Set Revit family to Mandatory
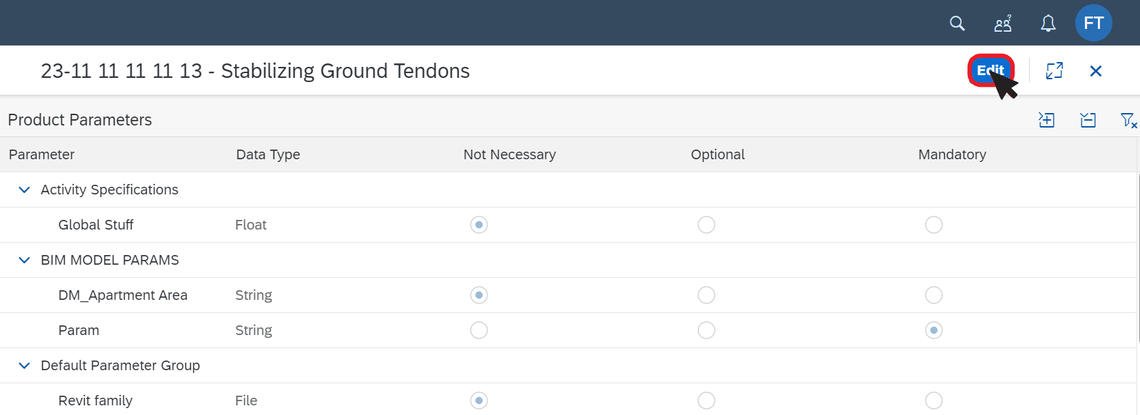Image resolution: width=1140 pixels, height=415 pixels. tap(934, 401)
